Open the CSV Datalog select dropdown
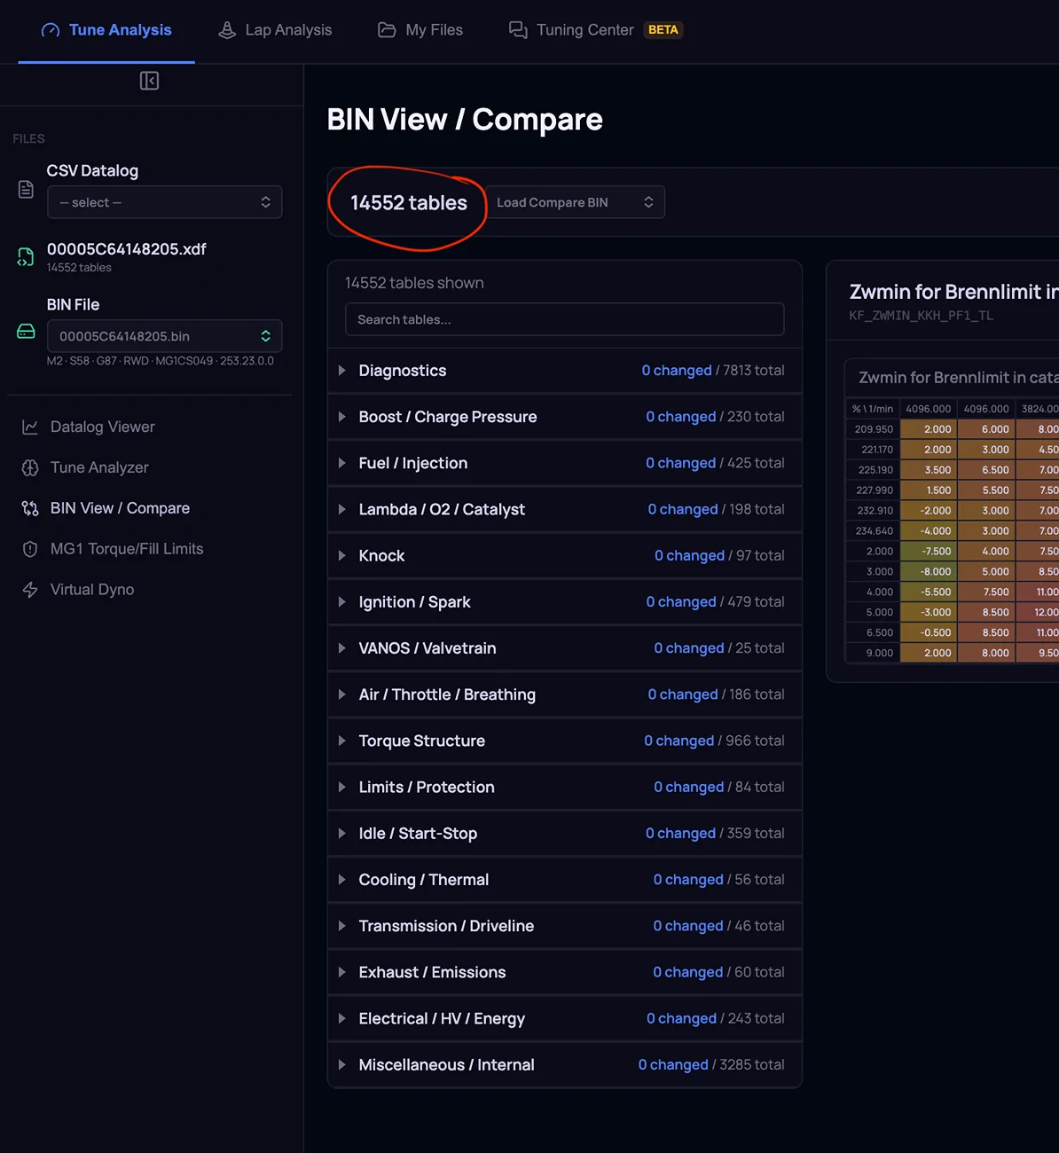 164,202
